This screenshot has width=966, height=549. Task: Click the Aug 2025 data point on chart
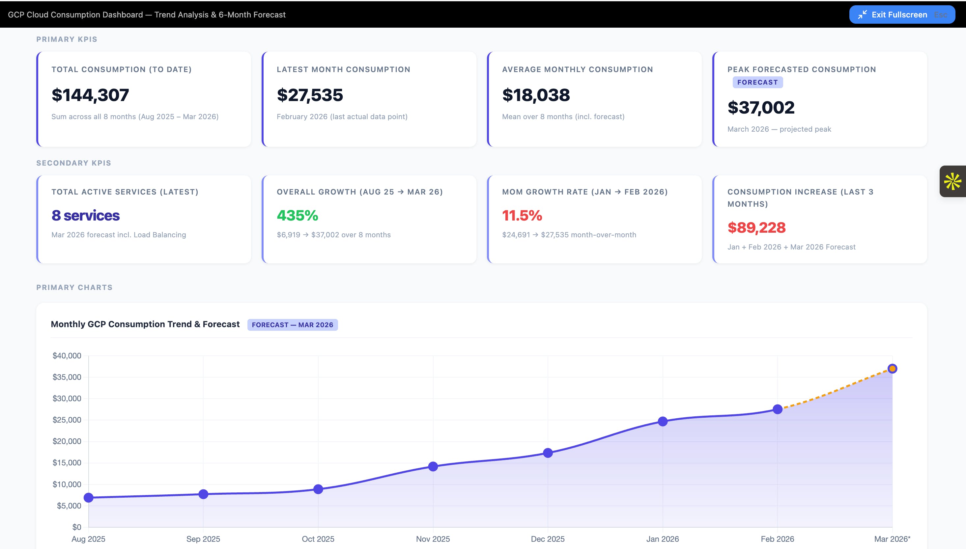tap(89, 498)
